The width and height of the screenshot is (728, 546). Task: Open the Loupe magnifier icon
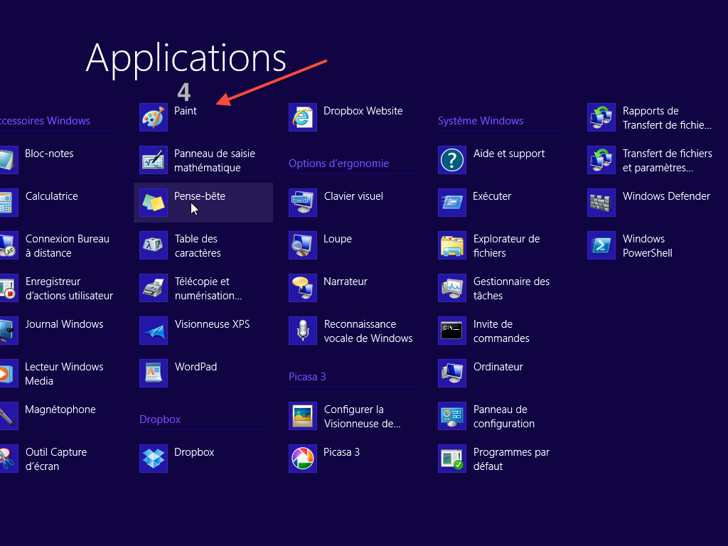[303, 245]
